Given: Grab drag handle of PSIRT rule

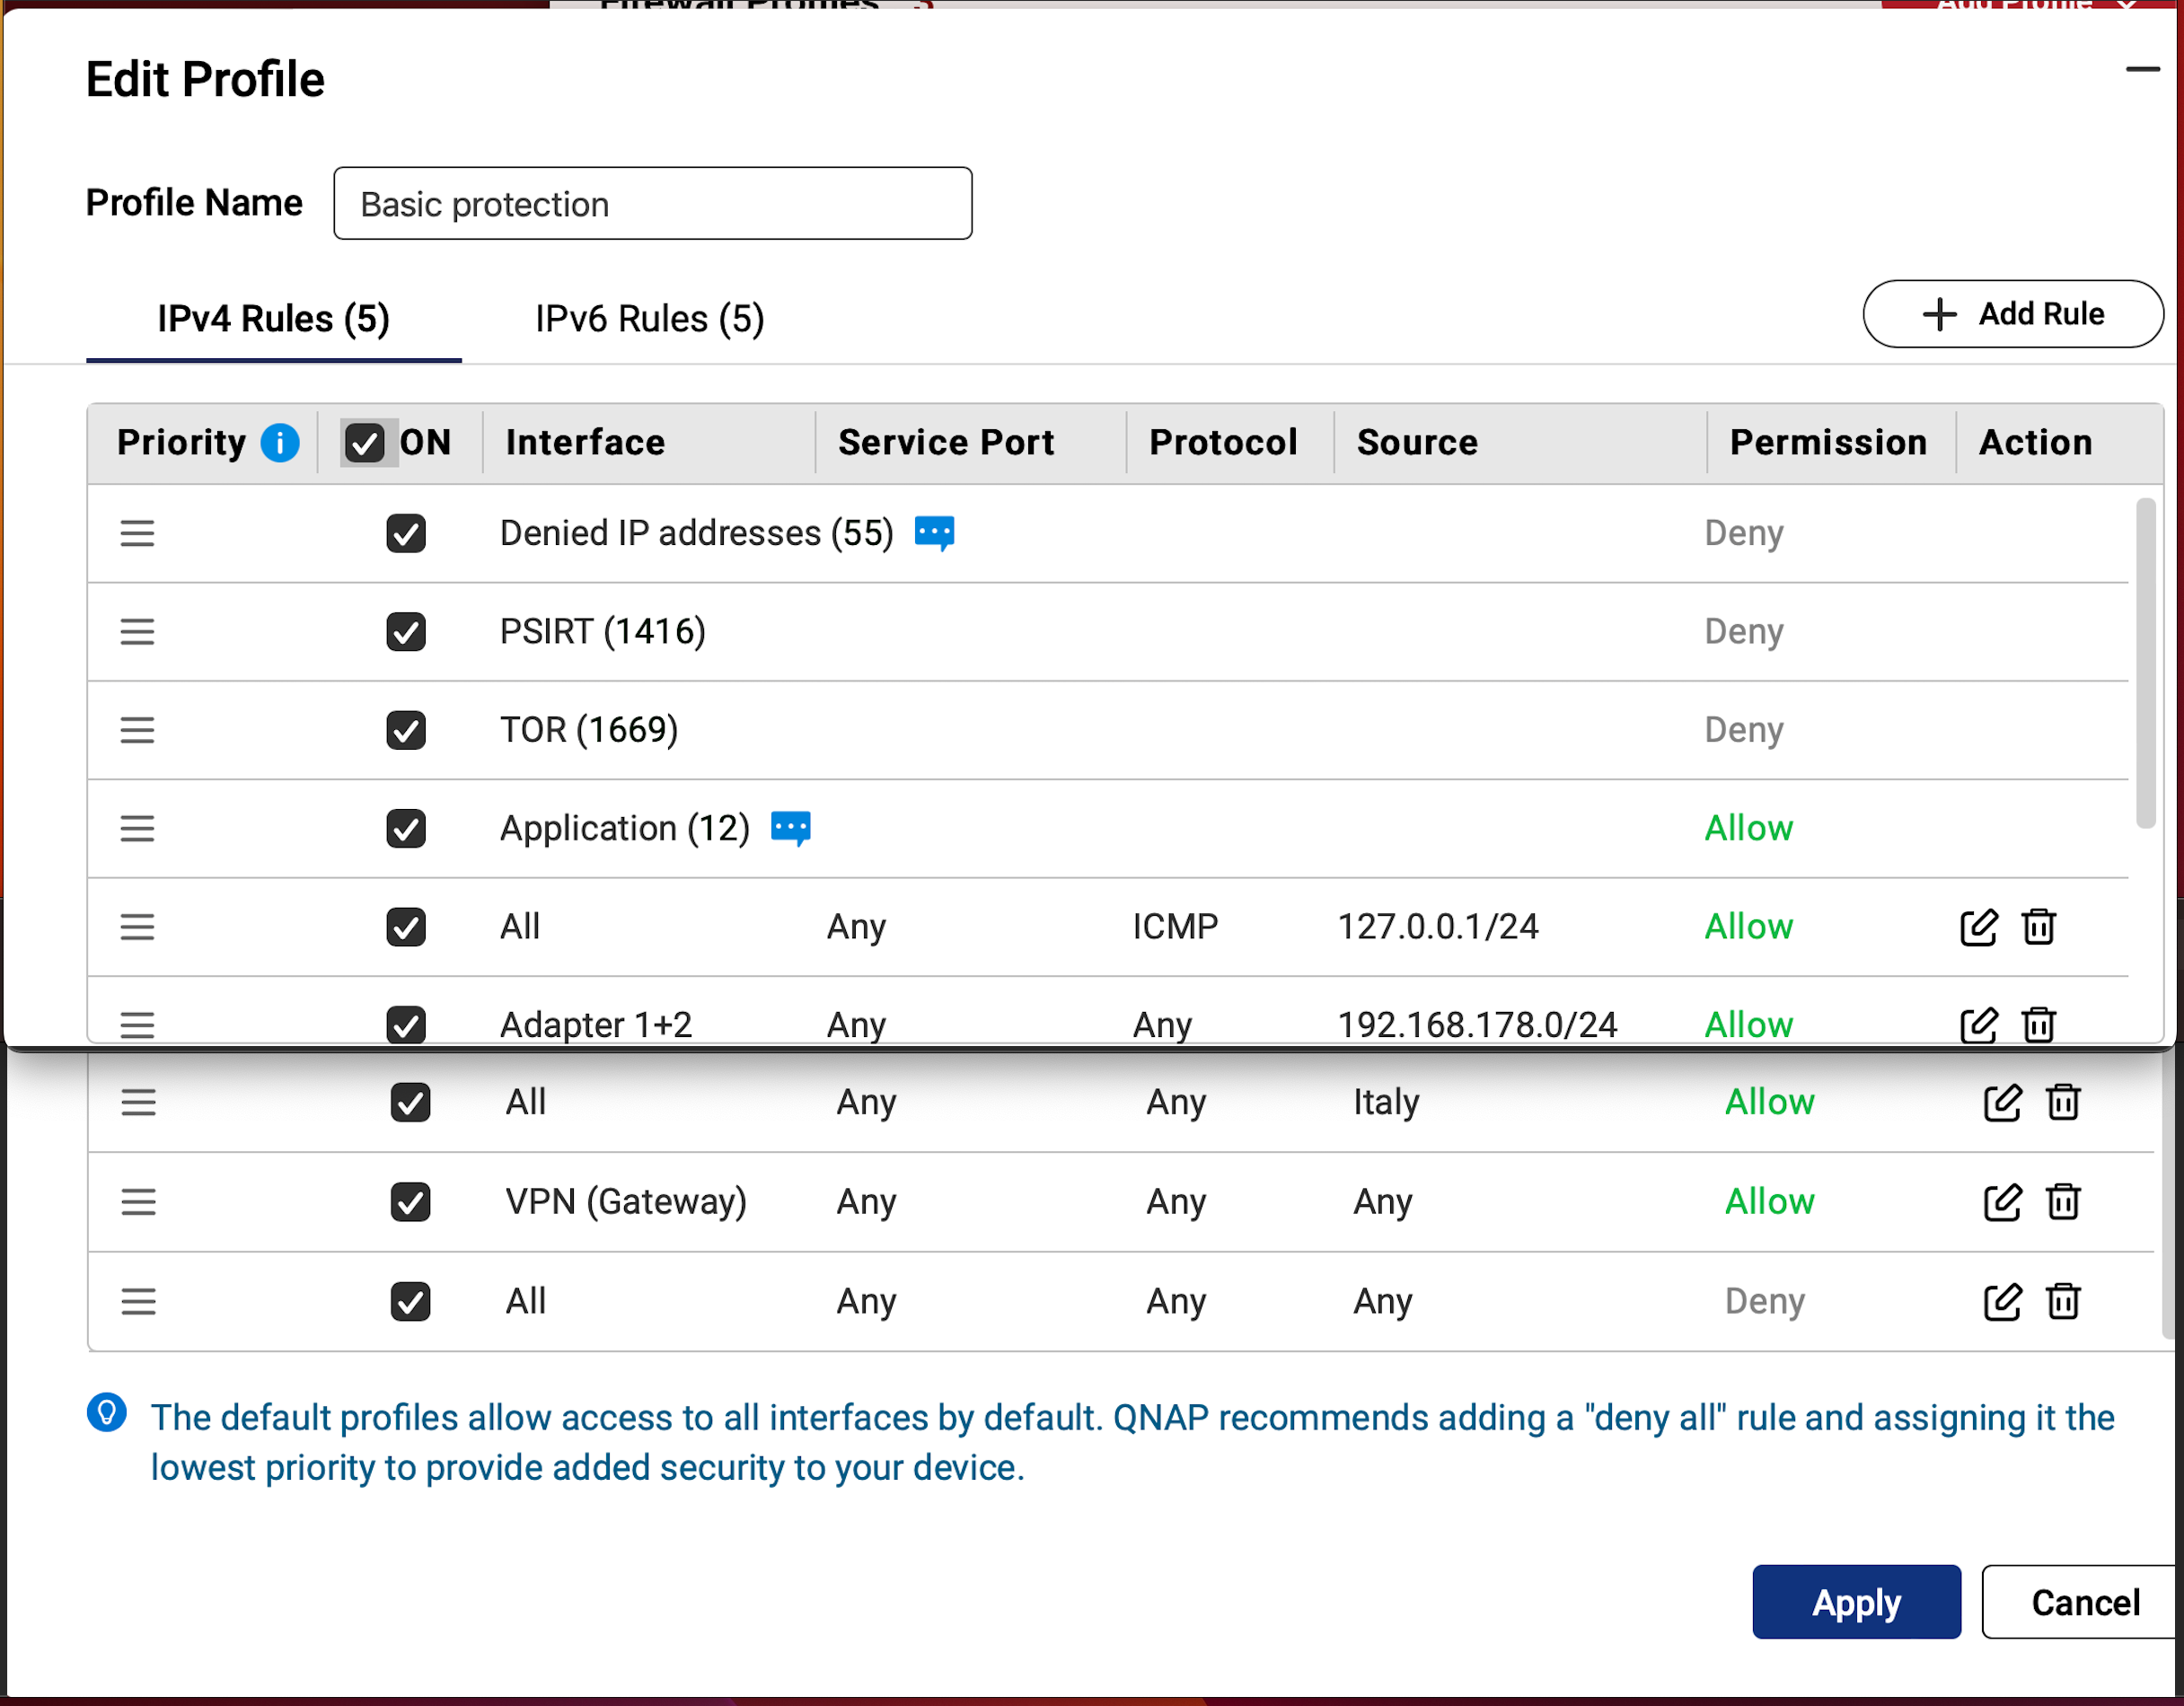Looking at the screenshot, I should 137,632.
